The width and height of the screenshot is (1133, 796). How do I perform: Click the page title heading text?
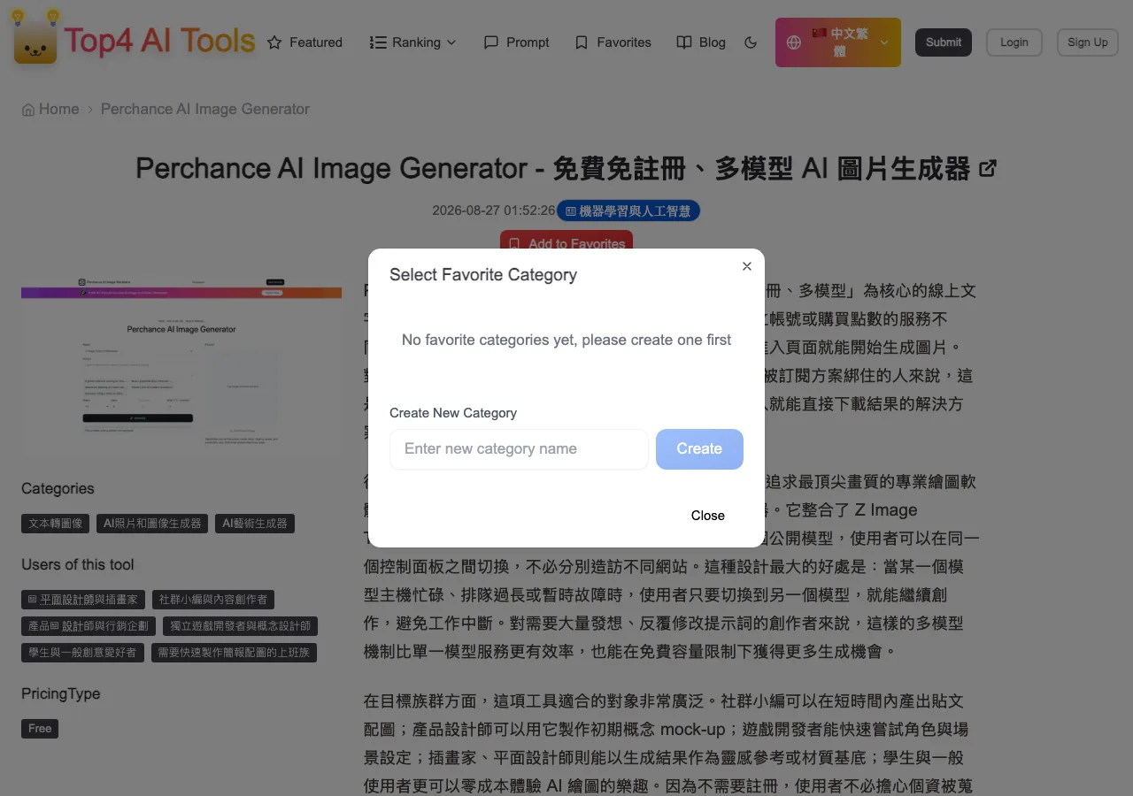point(554,168)
